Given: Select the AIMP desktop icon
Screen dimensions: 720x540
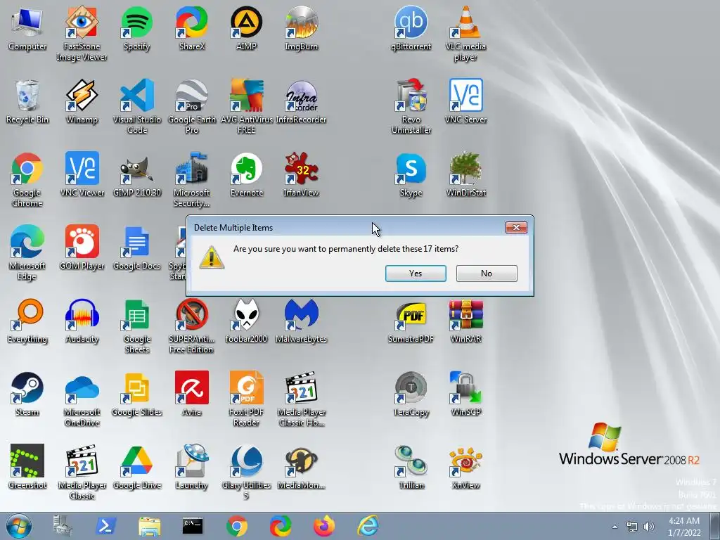Looking at the screenshot, I should point(246,28).
